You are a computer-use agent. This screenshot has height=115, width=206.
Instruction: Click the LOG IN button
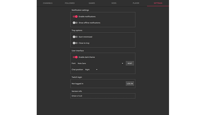pos(130,84)
